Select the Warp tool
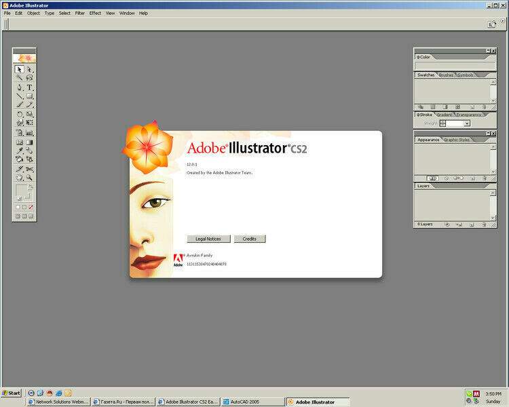Image resolution: width=509 pixels, height=407 pixels. click(x=19, y=123)
